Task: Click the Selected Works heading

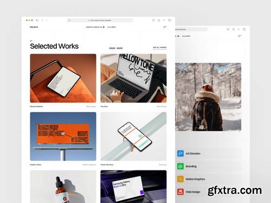Action: [x=54, y=46]
